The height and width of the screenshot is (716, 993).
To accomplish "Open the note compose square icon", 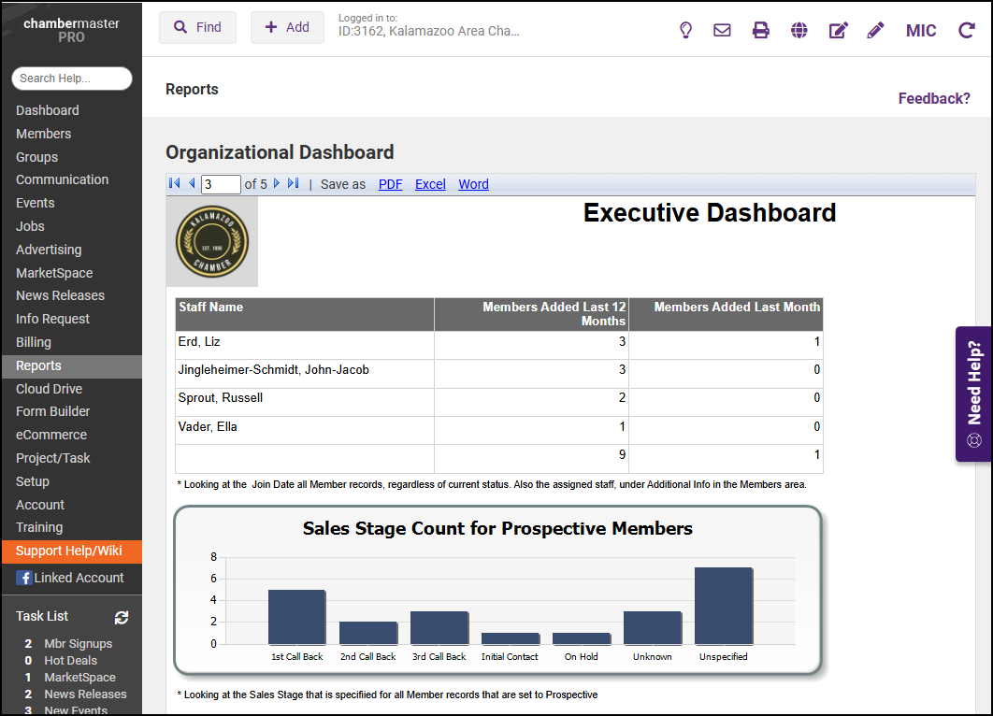I will [x=838, y=30].
